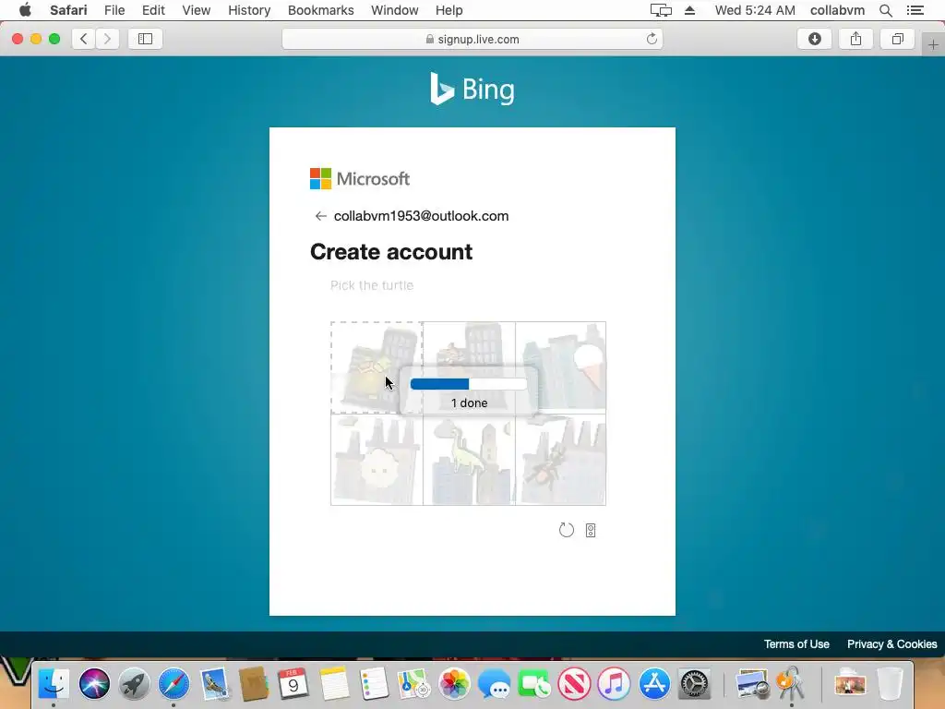Click the Safari forward navigation arrow
The width and height of the screenshot is (945, 709).
[x=107, y=39]
